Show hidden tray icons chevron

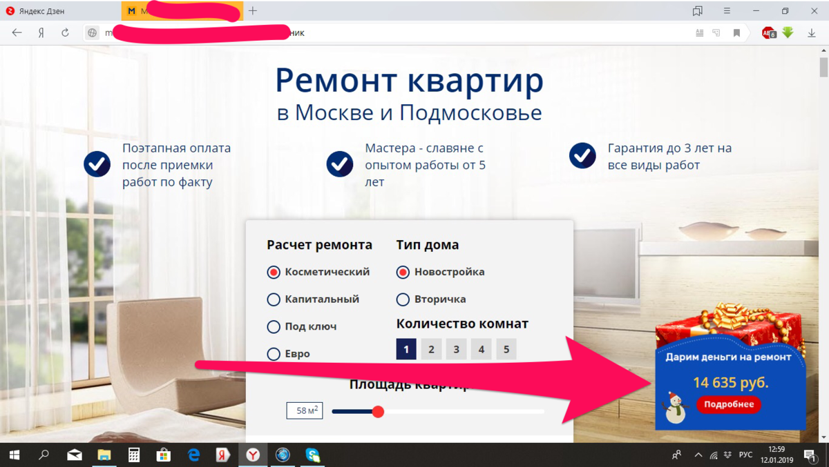point(698,455)
